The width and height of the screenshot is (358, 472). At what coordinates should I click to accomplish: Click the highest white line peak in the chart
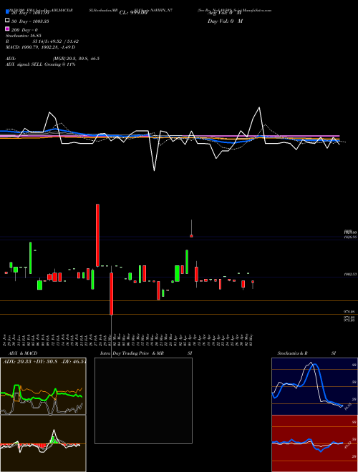point(259,107)
